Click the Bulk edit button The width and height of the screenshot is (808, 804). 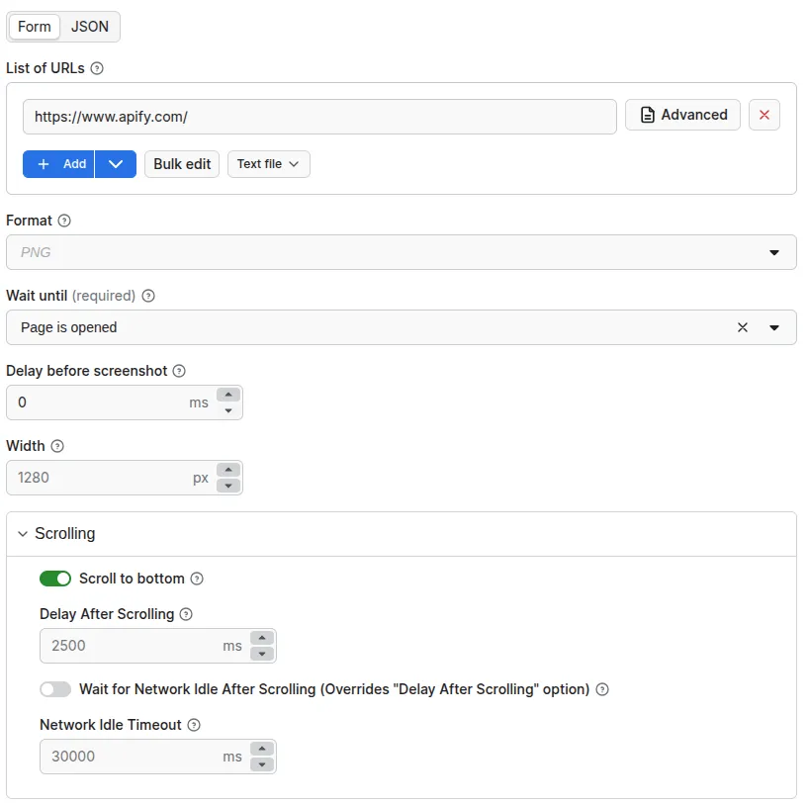tap(181, 164)
